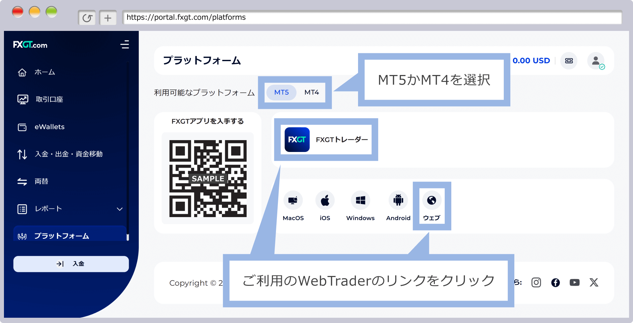Click the platform signal icon in sidebar
Viewport: 633px width, 323px height.
(22, 236)
